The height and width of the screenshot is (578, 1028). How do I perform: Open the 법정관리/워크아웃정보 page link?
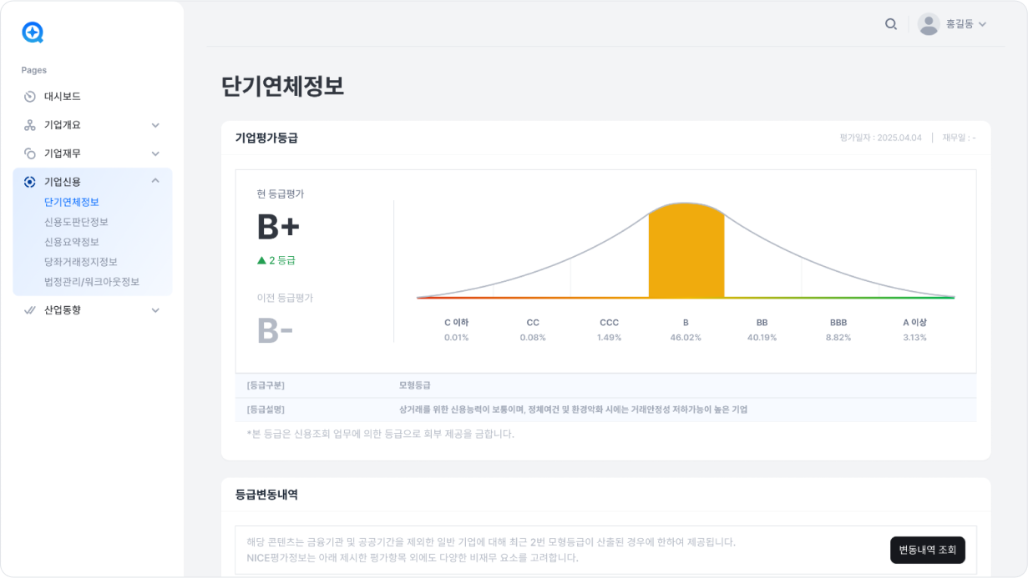point(91,282)
